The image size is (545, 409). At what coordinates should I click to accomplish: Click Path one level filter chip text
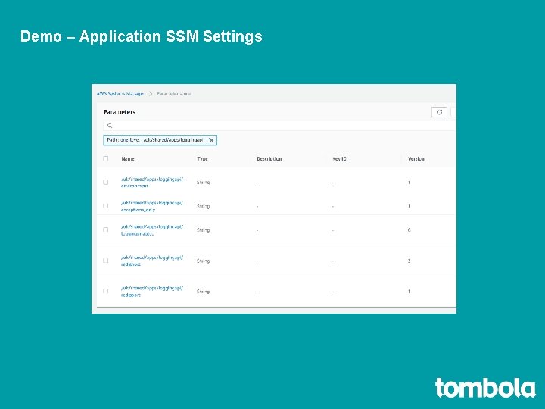point(154,140)
